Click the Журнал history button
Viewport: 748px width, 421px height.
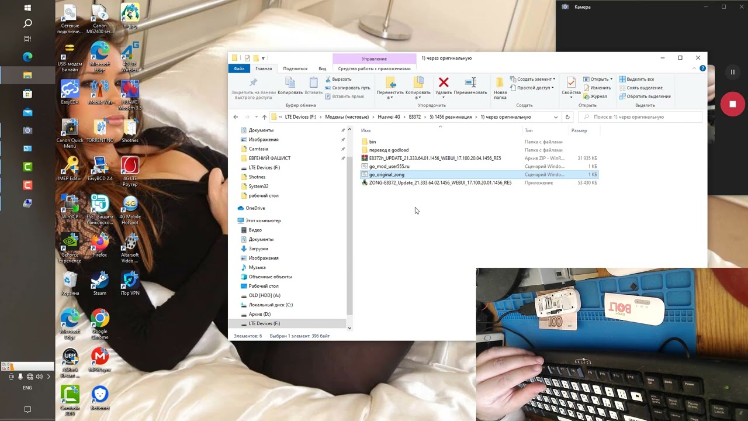point(595,96)
